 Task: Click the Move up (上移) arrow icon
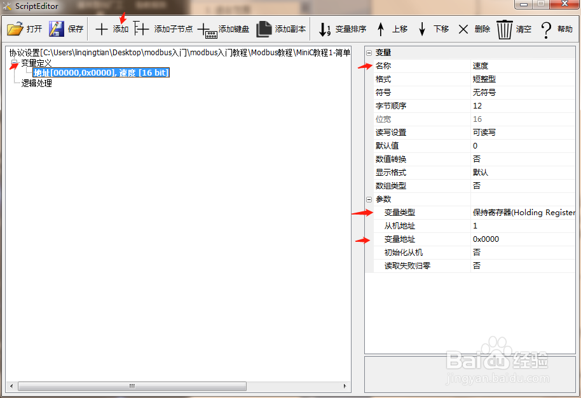(x=381, y=29)
